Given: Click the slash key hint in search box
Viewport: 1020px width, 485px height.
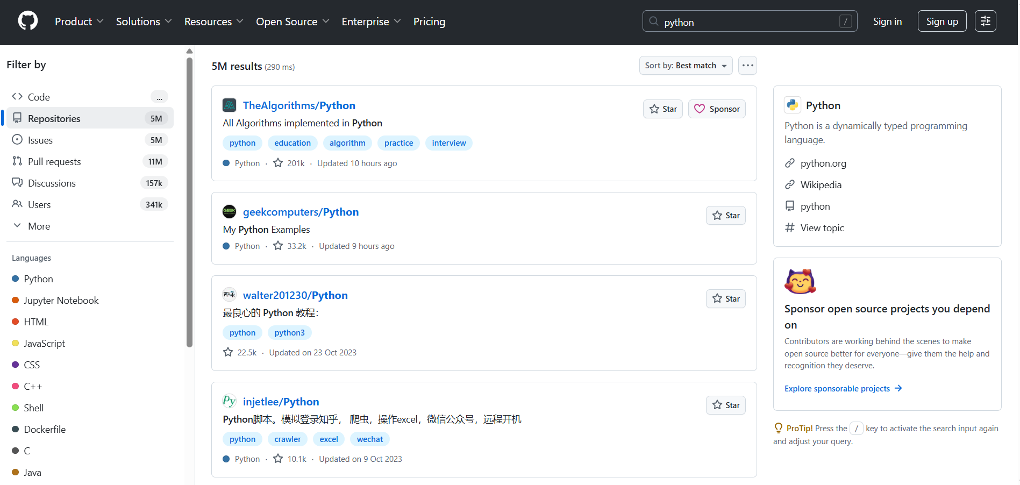Looking at the screenshot, I should tap(845, 22).
